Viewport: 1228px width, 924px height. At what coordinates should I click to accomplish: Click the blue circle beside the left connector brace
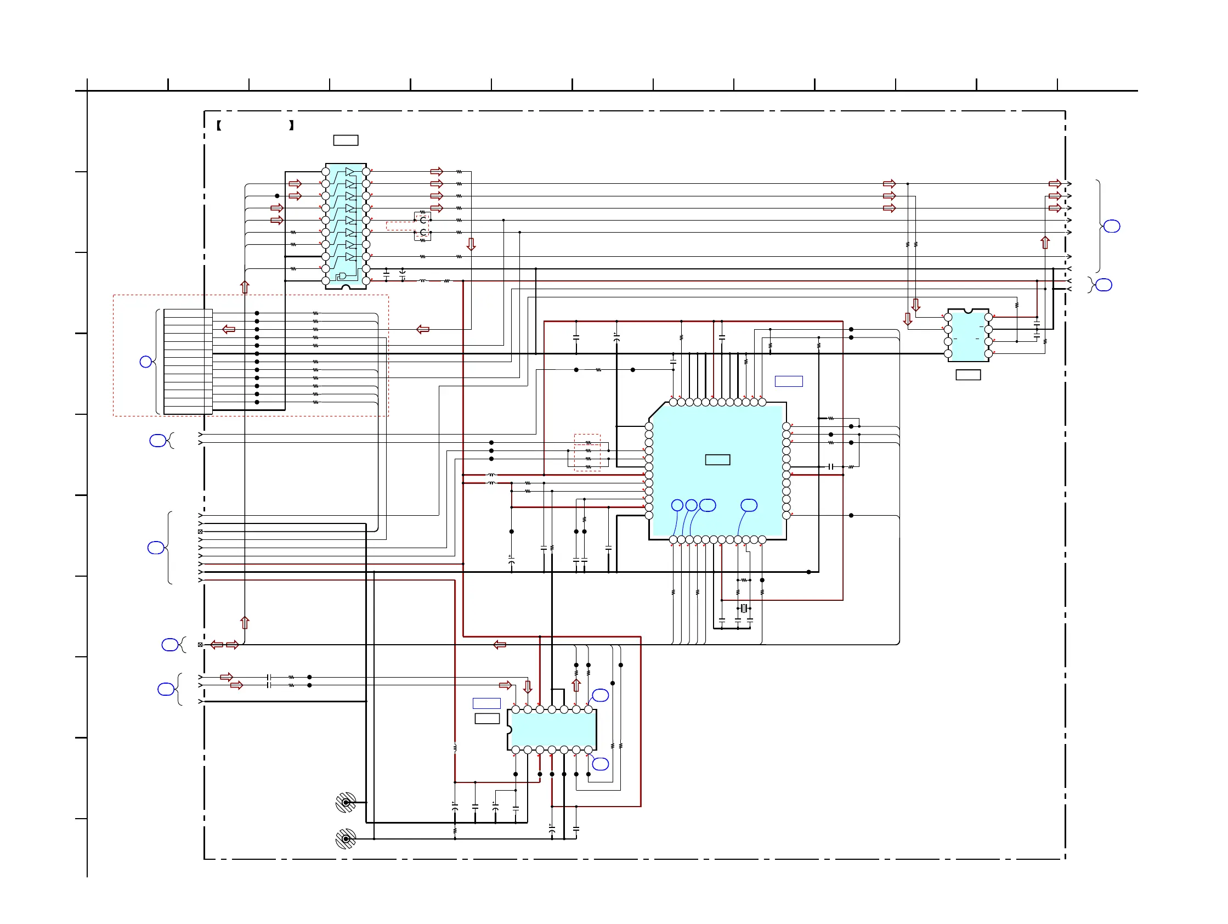pos(145,362)
